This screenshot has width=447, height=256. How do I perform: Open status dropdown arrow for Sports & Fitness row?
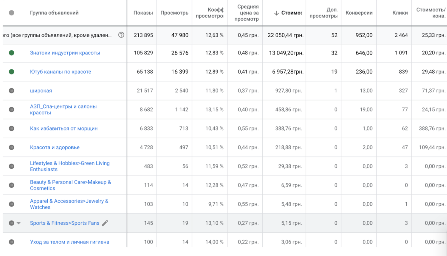pyautogui.click(x=19, y=223)
